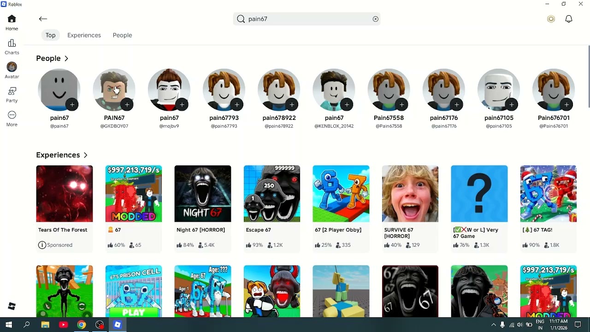Click the Sponsored info icon
590x332 pixels.
[x=42, y=245]
